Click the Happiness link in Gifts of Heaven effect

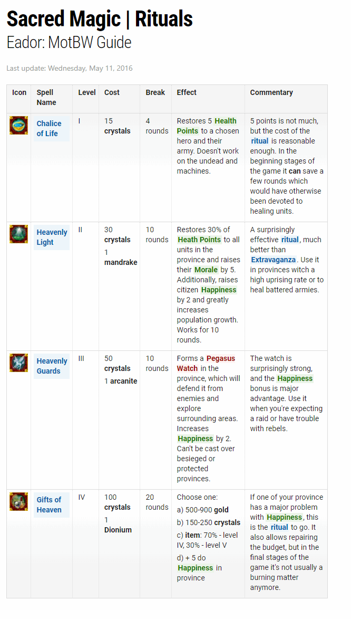pyautogui.click(x=196, y=568)
